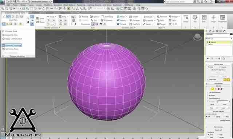Select SubObj preview selection radio
The height and width of the screenshot is (139, 233).
(x=214, y=117)
